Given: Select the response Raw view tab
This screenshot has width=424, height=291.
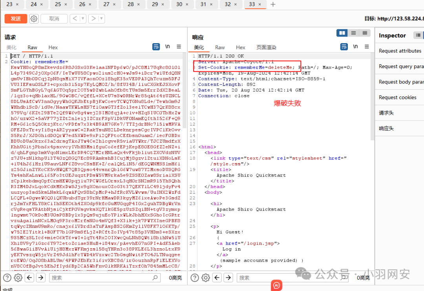Looking at the screenshot, I should (x=220, y=47).
